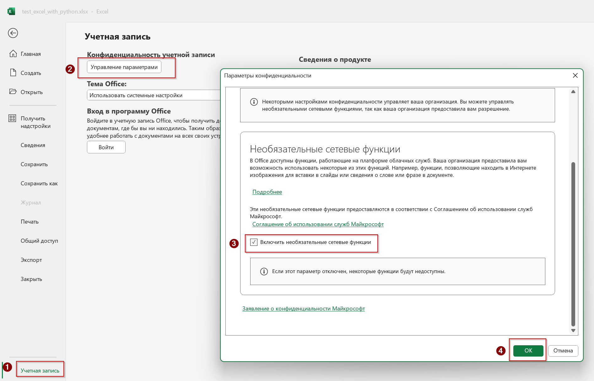
Task: Click the Создать new document icon
Action: (13, 73)
